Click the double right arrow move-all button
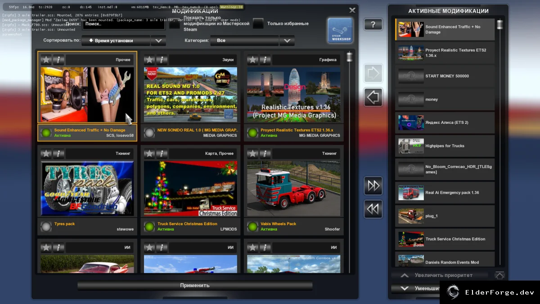 coord(373,186)
